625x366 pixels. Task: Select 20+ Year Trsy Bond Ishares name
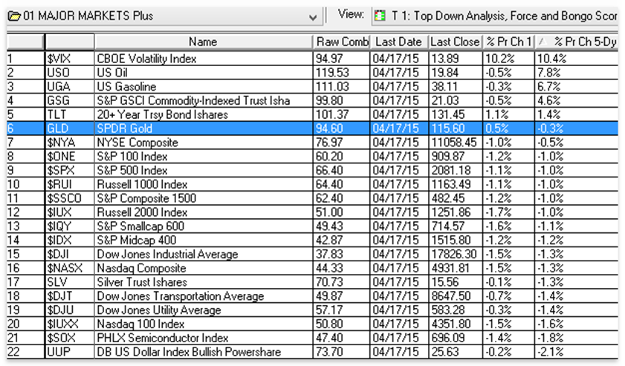coord(204,114)
